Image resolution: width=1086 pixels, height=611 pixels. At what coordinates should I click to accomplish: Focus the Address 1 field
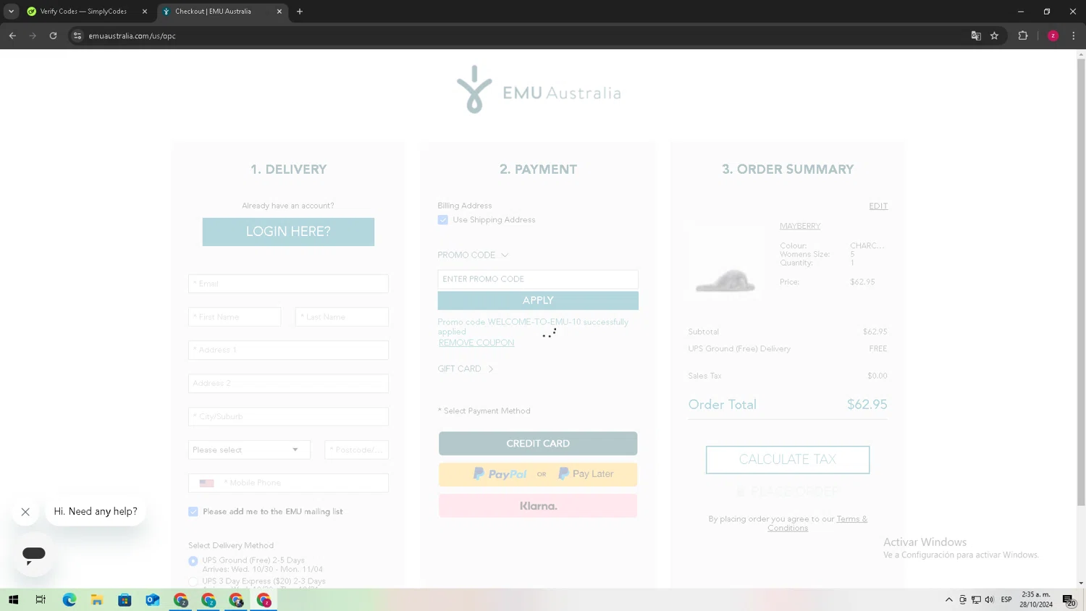click(288, 350)
